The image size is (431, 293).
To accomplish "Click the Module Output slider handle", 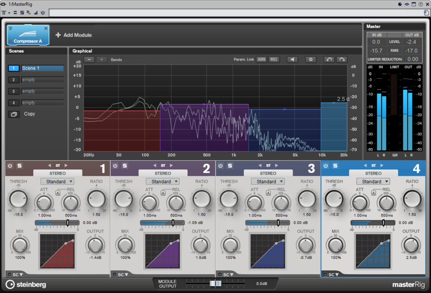I will pos(215,283).
